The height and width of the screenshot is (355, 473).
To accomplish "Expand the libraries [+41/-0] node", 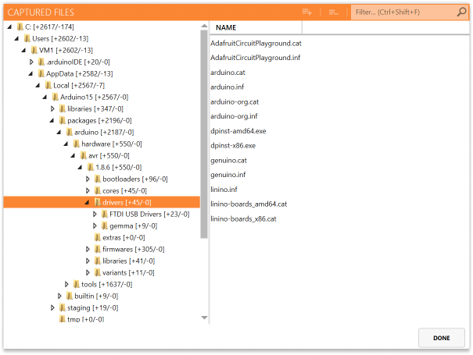I will click(x=88, y=261).
